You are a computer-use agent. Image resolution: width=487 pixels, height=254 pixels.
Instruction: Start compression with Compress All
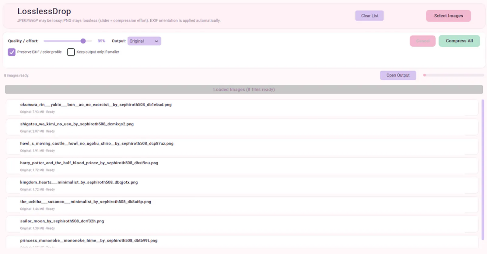459,41
